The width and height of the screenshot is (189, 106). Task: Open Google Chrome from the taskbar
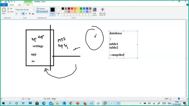(x=71, y=103)
